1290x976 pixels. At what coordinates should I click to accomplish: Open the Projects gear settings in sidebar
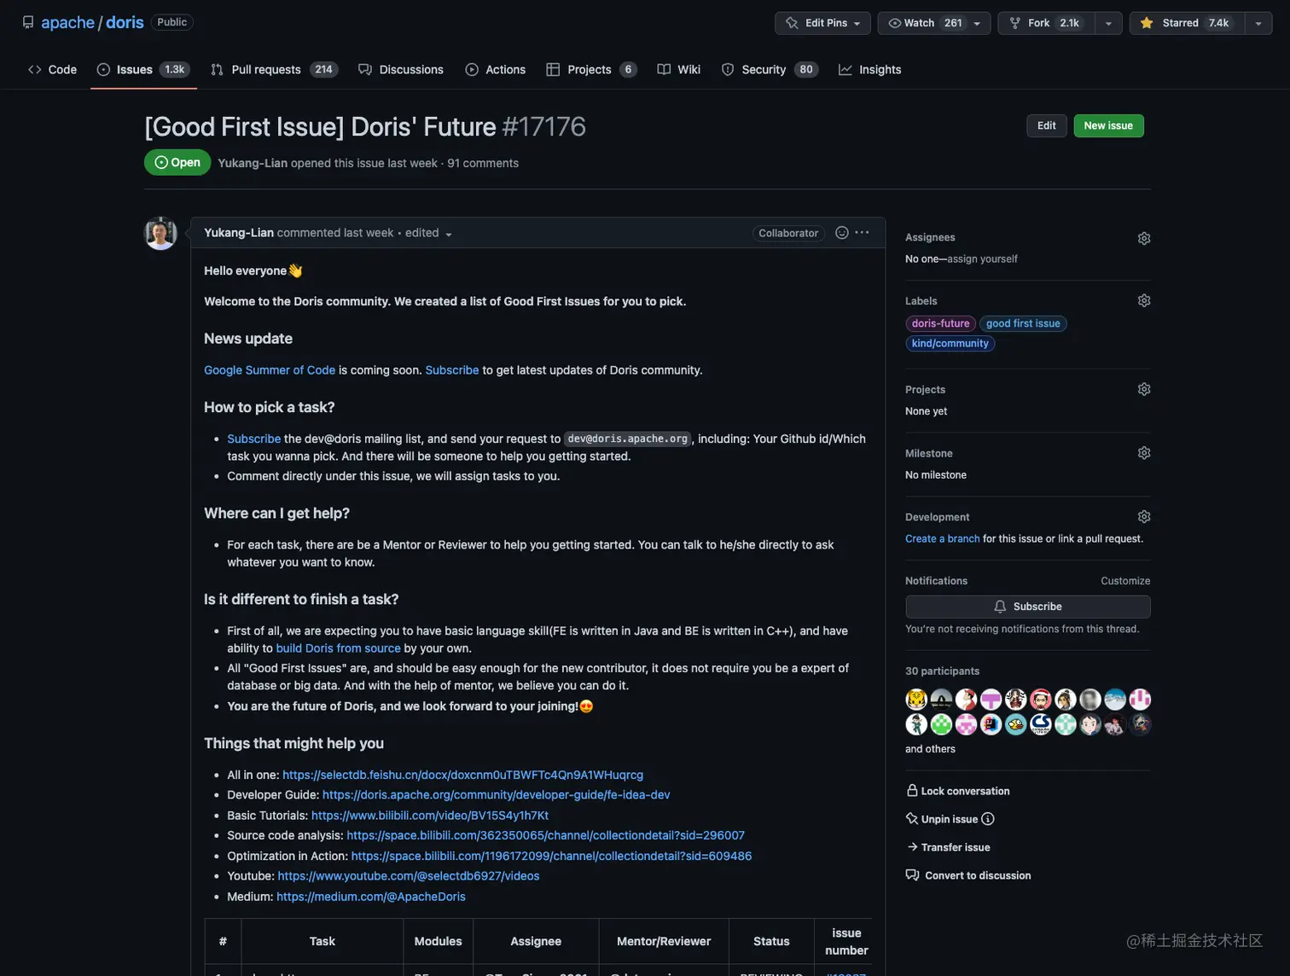coord(1144,389)
